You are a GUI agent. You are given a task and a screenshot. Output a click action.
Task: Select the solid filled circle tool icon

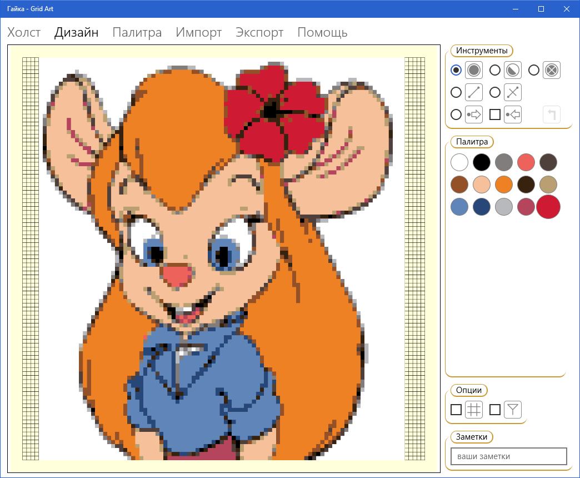474,70
